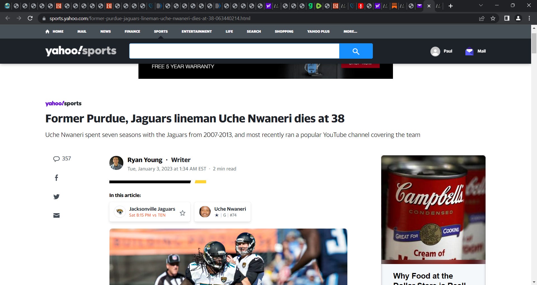Switch to first browser tab
The width and height of the screenshot is (537, 285).
8,6
